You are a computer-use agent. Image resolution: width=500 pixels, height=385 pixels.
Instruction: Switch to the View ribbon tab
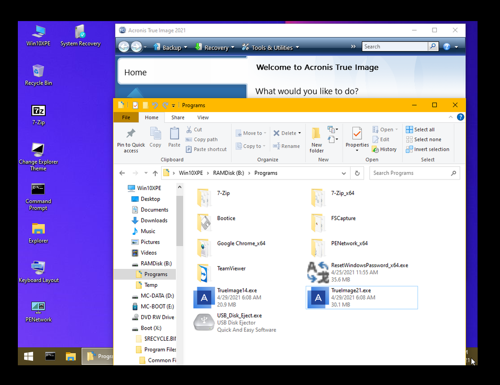[203, 117]
